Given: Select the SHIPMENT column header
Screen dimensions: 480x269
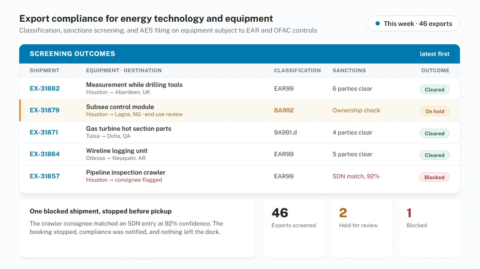Looking at the screenshot, I should [x=44, y=71].
